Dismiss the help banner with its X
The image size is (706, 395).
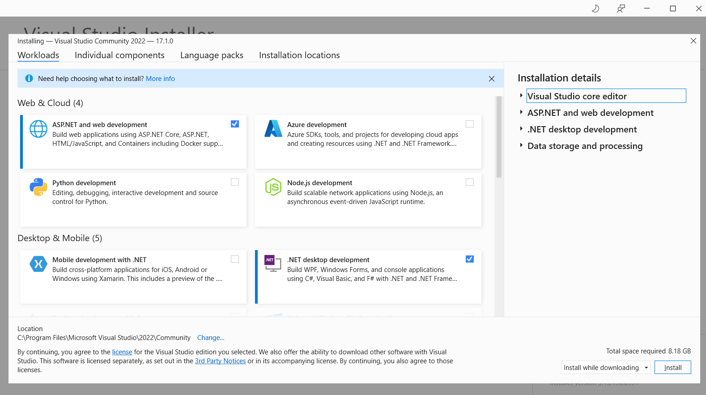[x=492, y=79]
